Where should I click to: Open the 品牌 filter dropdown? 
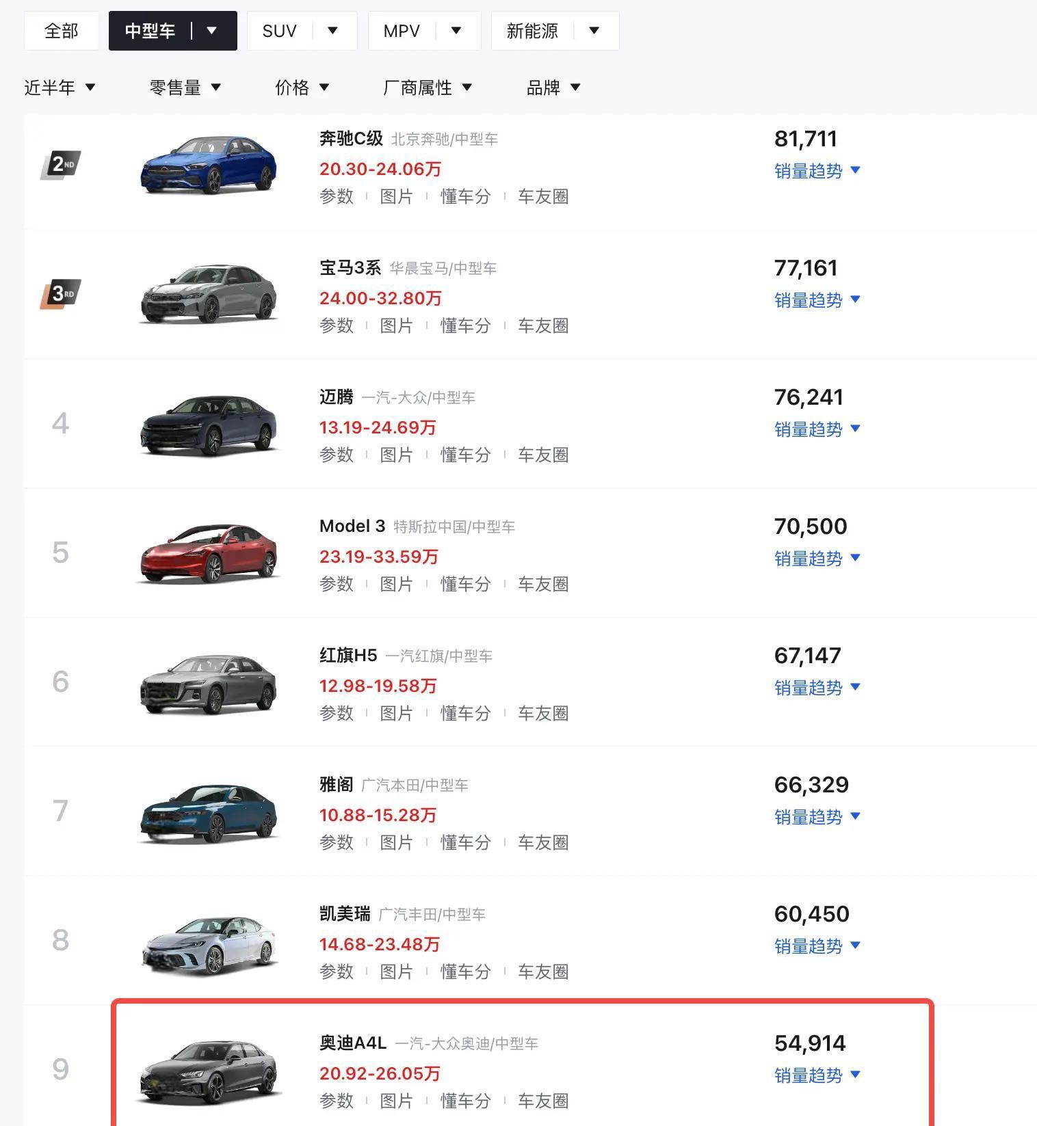click(553, 88)
